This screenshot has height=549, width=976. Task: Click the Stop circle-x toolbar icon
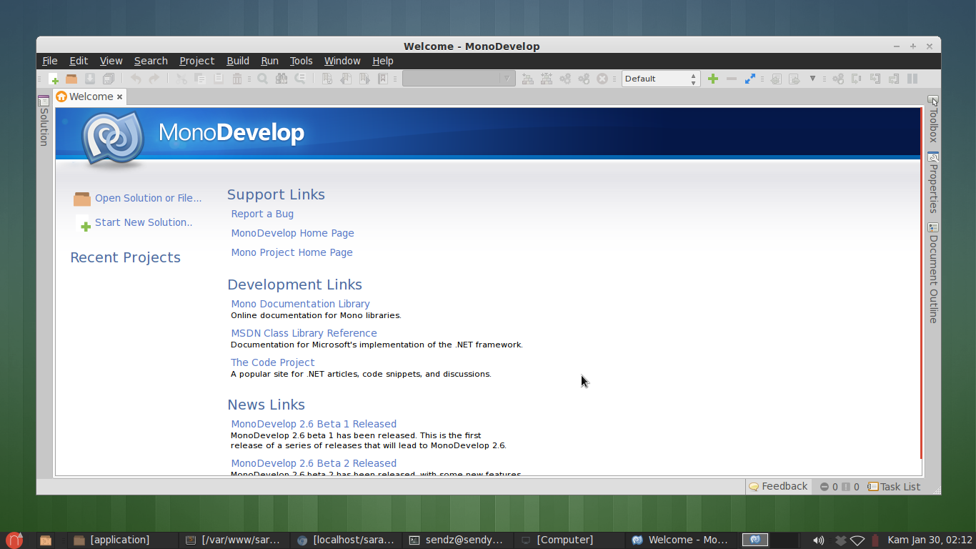pyautogui.click(x=602, y=79)
